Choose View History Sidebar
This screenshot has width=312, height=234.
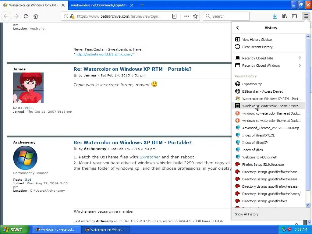[x=268, y=39]
